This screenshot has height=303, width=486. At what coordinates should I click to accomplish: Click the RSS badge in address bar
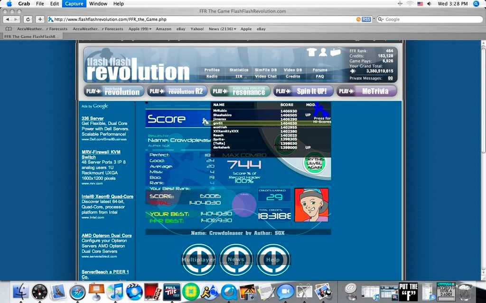[366, 19]
